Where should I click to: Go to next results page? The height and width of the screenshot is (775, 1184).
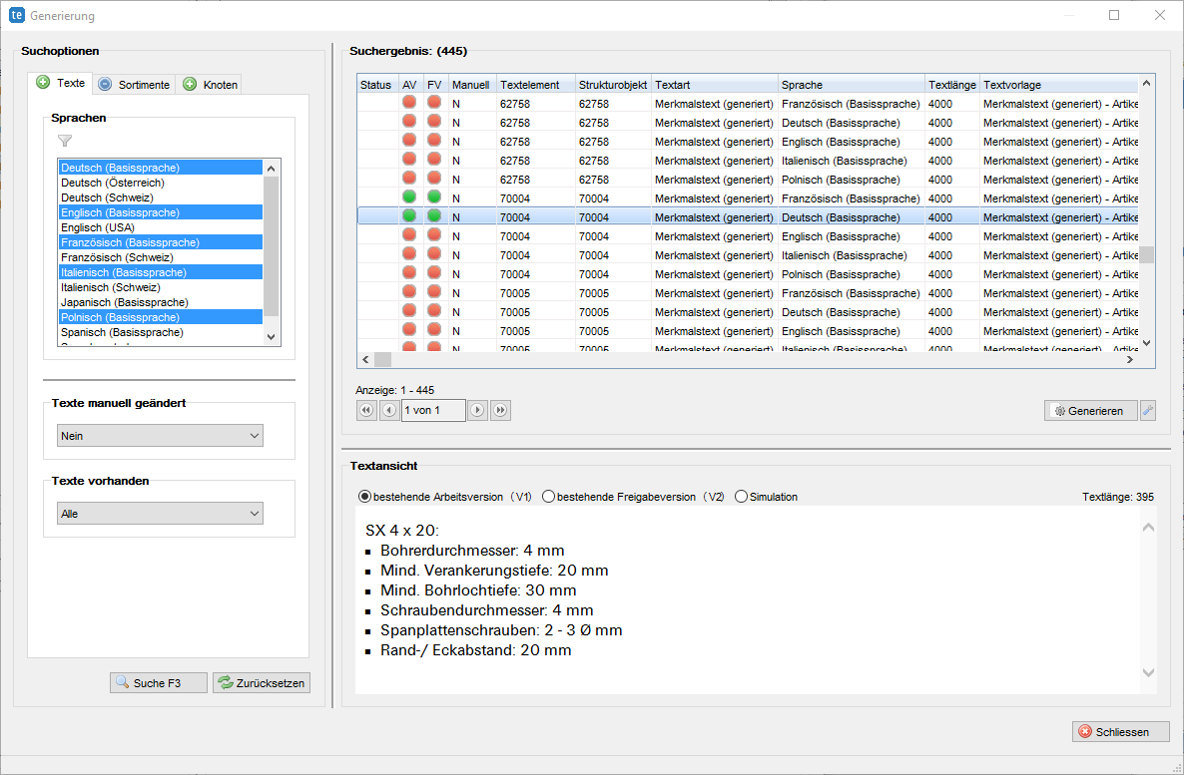tap(477, 411)
